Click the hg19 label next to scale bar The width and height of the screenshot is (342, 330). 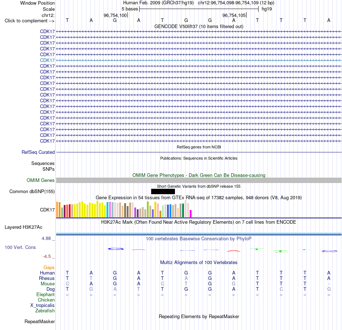267,9
